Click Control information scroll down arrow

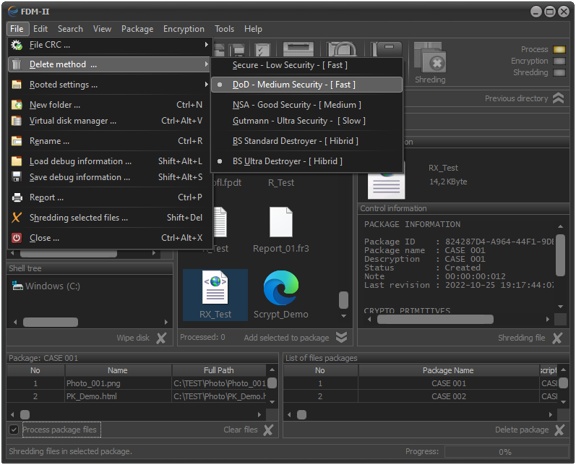pyautogui.click(x=560, y=307)
